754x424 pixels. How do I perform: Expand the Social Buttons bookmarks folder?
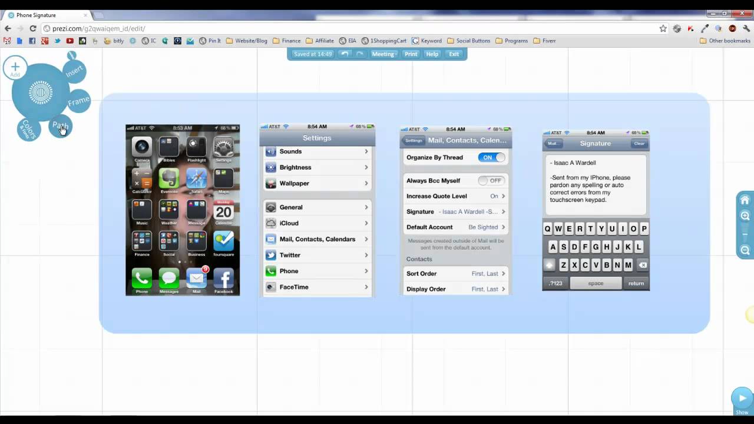point(468,41)
